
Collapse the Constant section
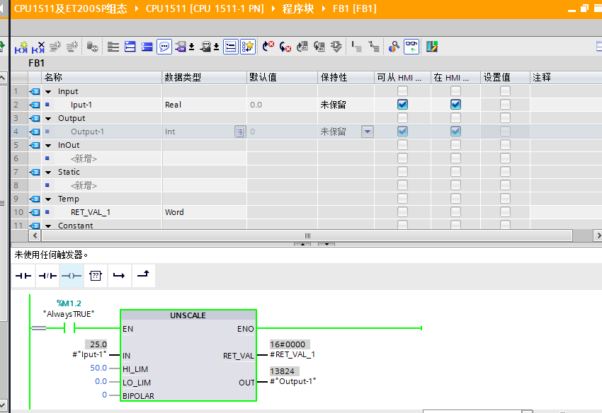click(x=48, y=226)
